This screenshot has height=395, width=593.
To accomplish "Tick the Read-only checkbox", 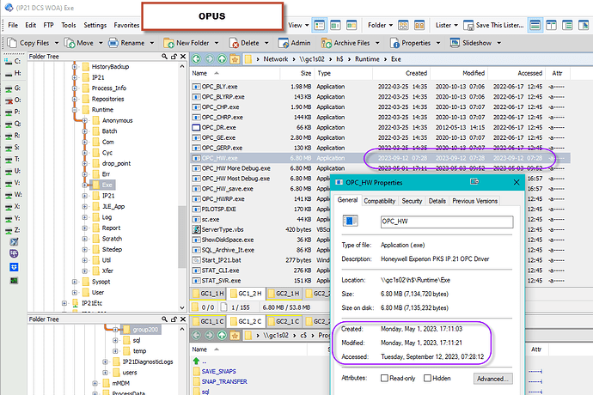I will pyautogui.click(x=384, y=378).
